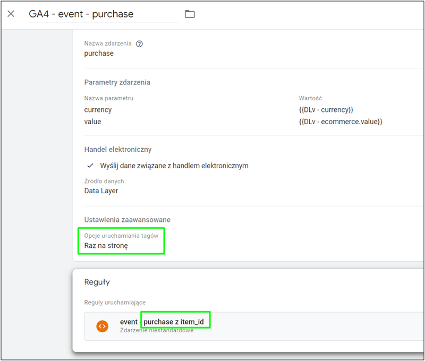425x361 pixels.
Task: Click the purchase event name value
Action: (x=99, y=53)
